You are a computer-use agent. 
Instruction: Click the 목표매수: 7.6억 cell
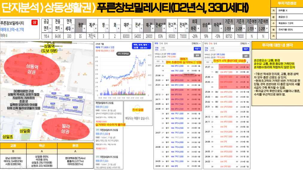290,23
